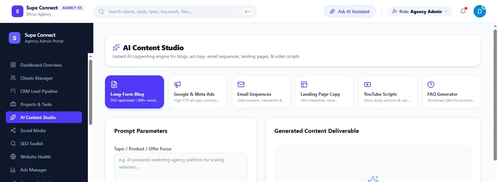Click into the Topic / Product / Offer Focus textarea
The image size is (498, 182).
click(181, 167)
